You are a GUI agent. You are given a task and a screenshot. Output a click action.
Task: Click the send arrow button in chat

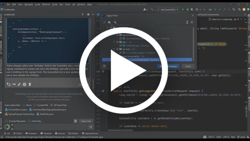90,127
